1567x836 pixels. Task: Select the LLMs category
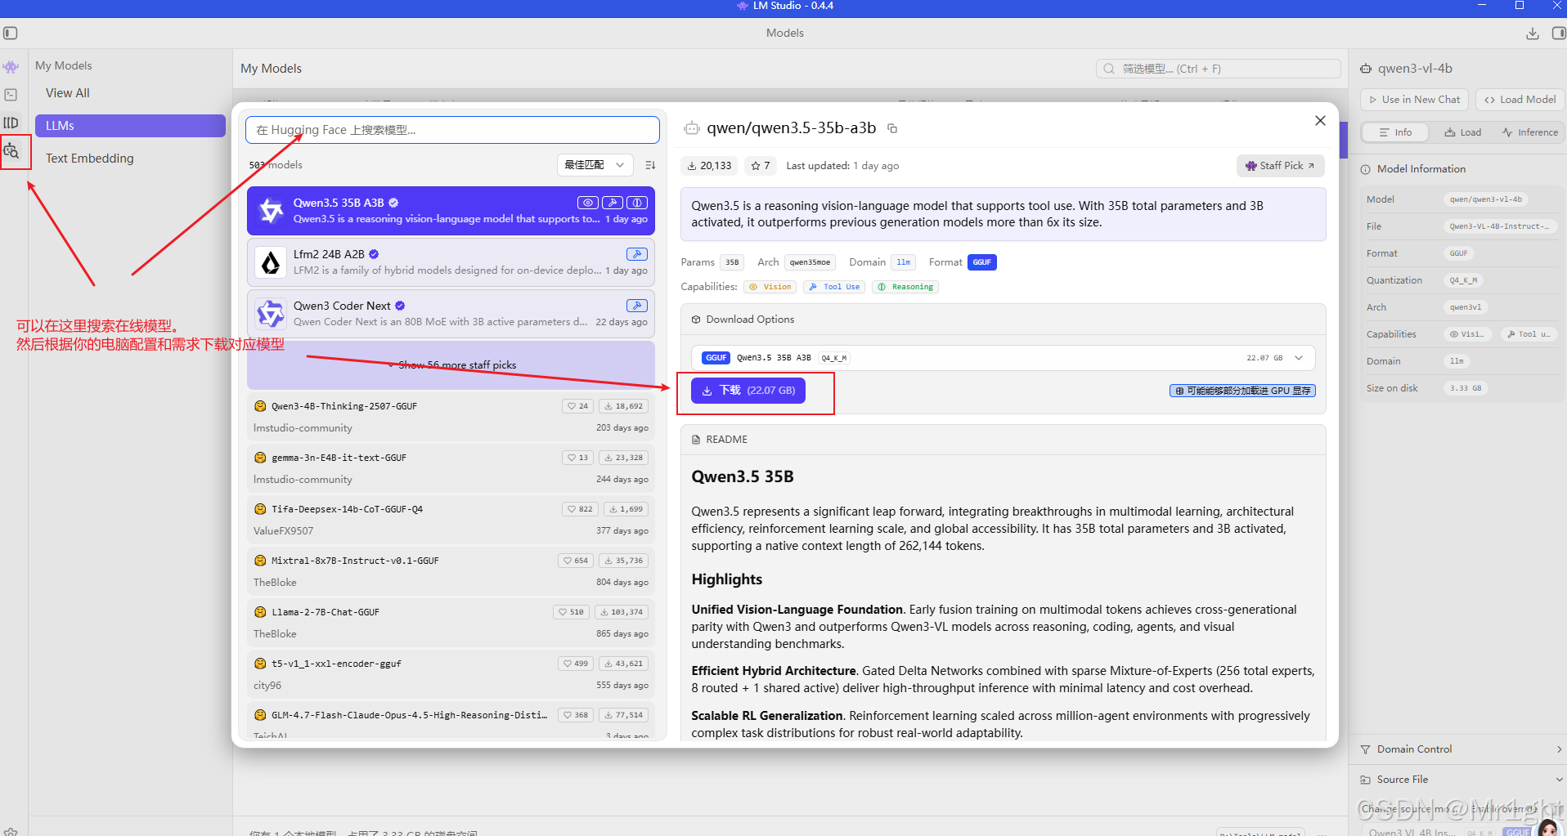click(x=130, y=126)
